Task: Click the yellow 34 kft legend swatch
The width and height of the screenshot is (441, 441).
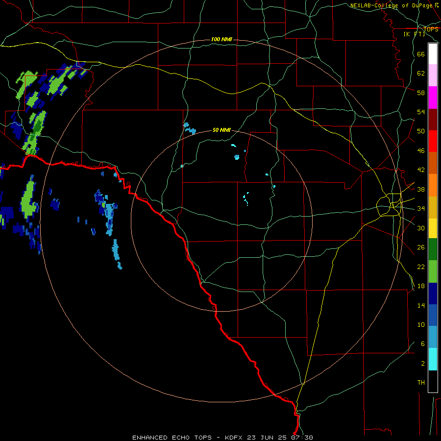Action: 433,228
